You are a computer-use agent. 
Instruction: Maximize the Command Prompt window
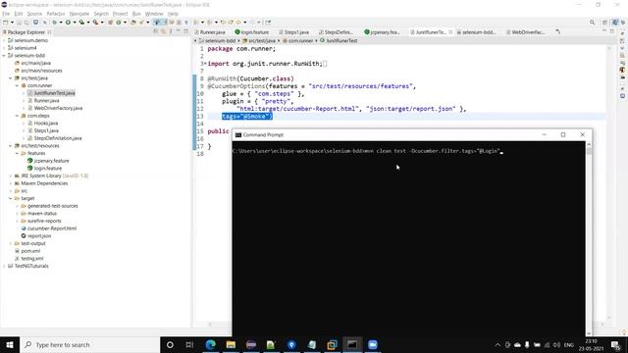click(x=562, y=135)
